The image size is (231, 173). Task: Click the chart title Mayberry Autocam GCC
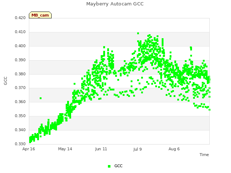point(115,4)
